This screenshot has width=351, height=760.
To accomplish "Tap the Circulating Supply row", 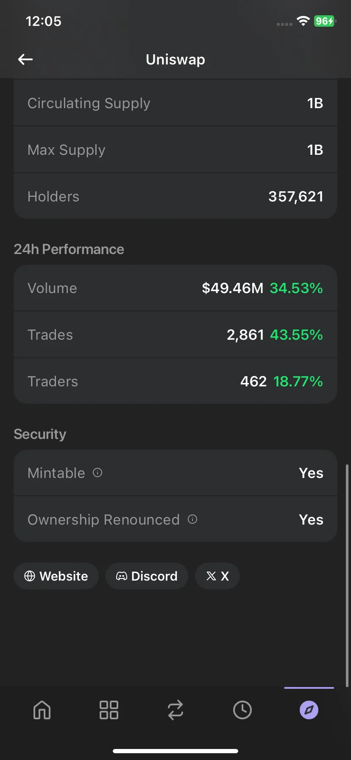I will pos(175,103).
